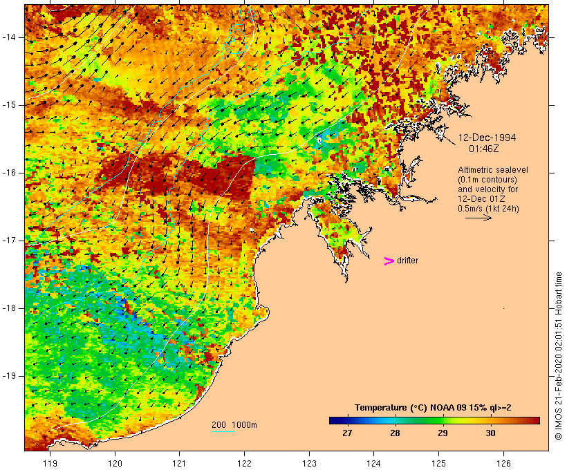This screenshot has width=567, height=470.
Task: Click the cyan bathymetry legend line sample
Action: coord(223,431)
